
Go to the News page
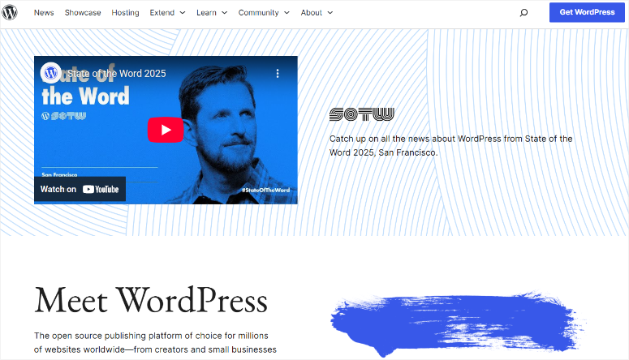[x=44, y=13]
